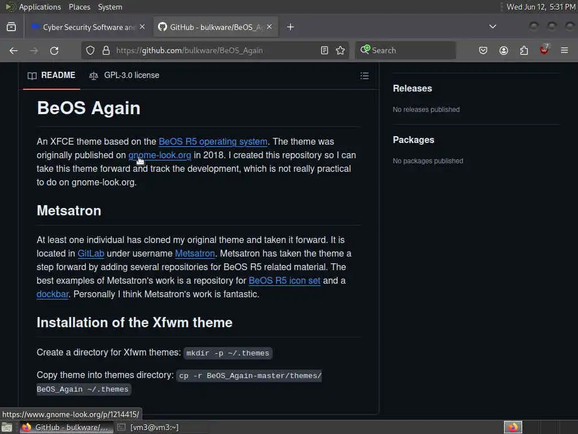Click the clock showing Wed Jun 12
The height and width of the screenshot is (434, 578).
540,7
